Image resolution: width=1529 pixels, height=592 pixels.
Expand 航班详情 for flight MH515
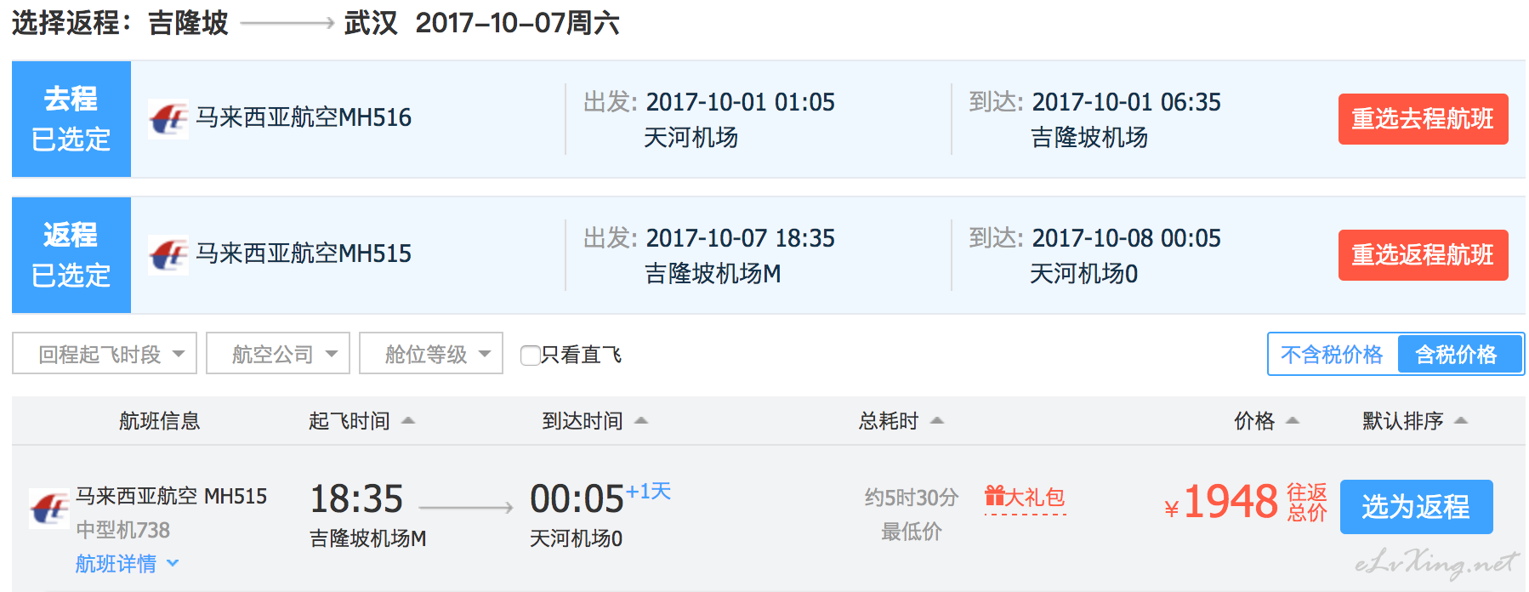point(128,563)
